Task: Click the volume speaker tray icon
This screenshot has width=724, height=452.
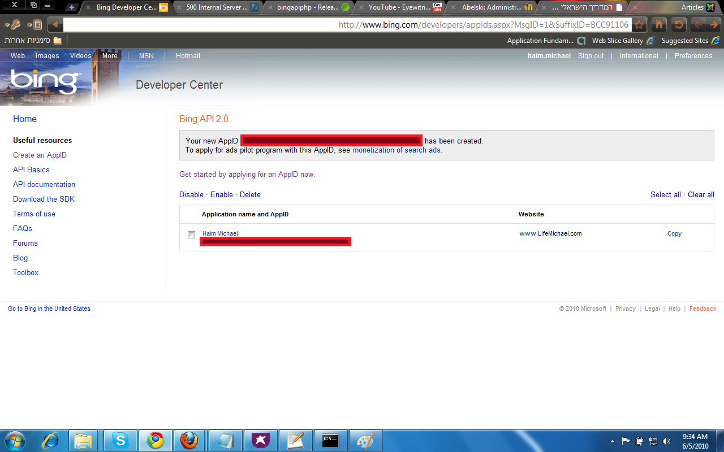Action: (666, 441)
